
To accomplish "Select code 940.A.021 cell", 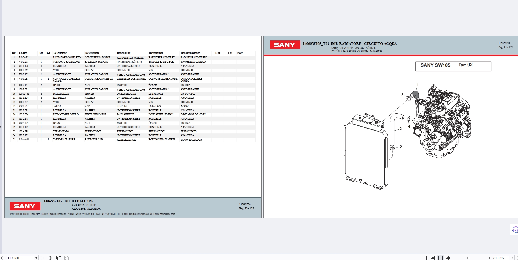I will (24, 140).
